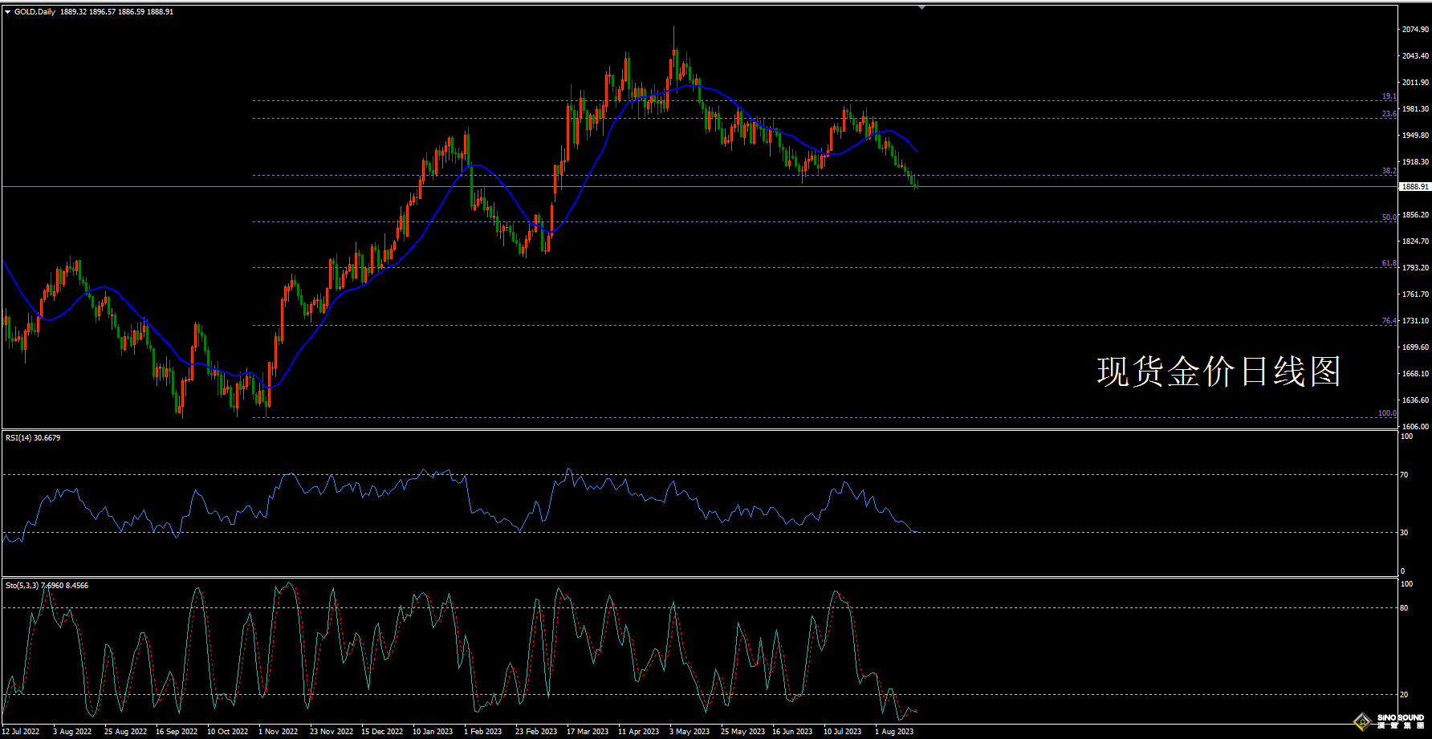
Task: Click the 1 Aug 2023 date marker
Action: [893, 732]
